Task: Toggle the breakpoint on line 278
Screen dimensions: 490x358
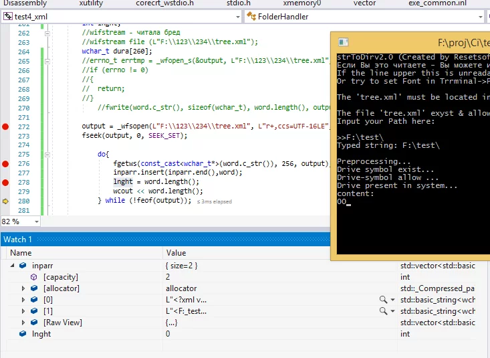Action: pyautogui.click(x=5, y=182)
